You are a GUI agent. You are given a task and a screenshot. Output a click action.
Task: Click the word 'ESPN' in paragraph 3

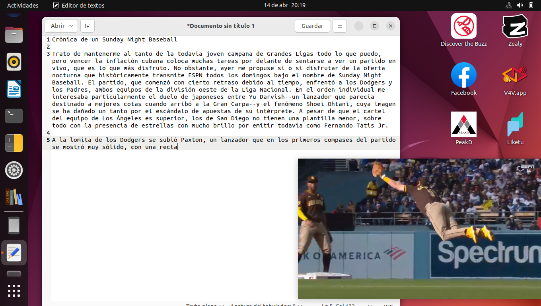coord(195,75)
